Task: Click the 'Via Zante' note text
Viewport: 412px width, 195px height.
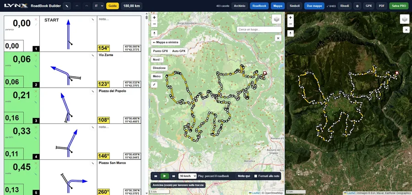Action: pyautogui.click(x=106, y=55)
